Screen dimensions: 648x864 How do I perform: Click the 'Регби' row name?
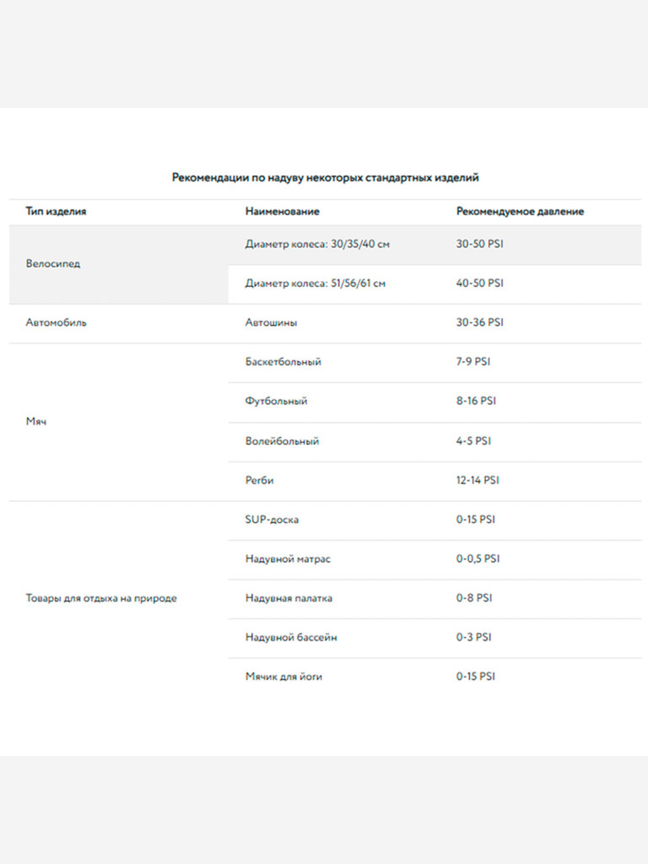tap(259, 480)
